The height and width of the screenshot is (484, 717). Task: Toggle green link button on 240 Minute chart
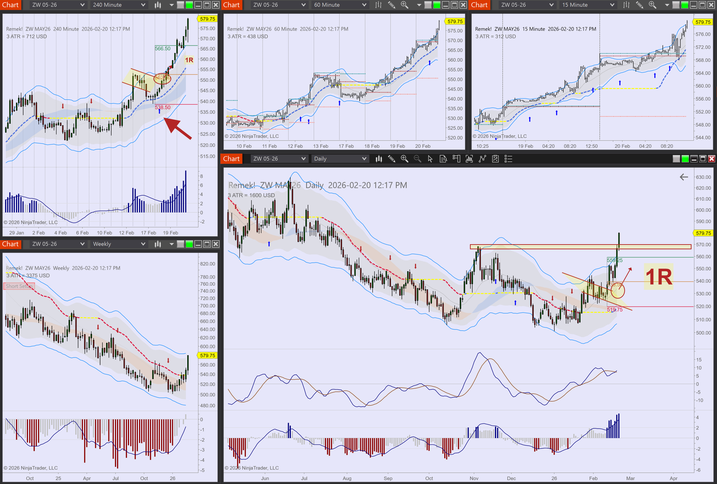[x=189, y=5]
